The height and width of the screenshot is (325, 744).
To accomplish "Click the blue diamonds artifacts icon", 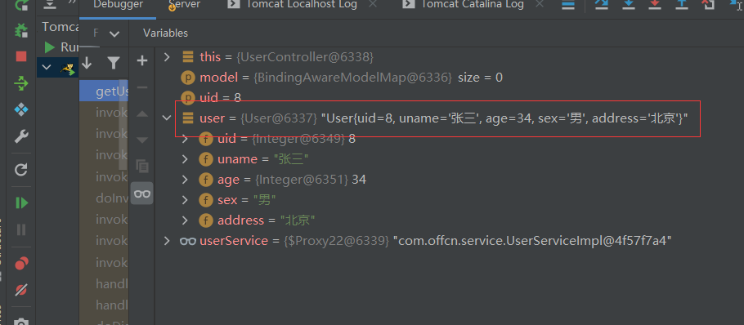I will tap(21, 110).
